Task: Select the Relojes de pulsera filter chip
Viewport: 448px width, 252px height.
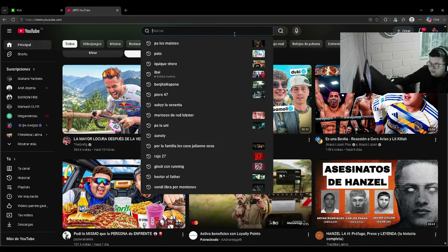Action: coord(306,44)
